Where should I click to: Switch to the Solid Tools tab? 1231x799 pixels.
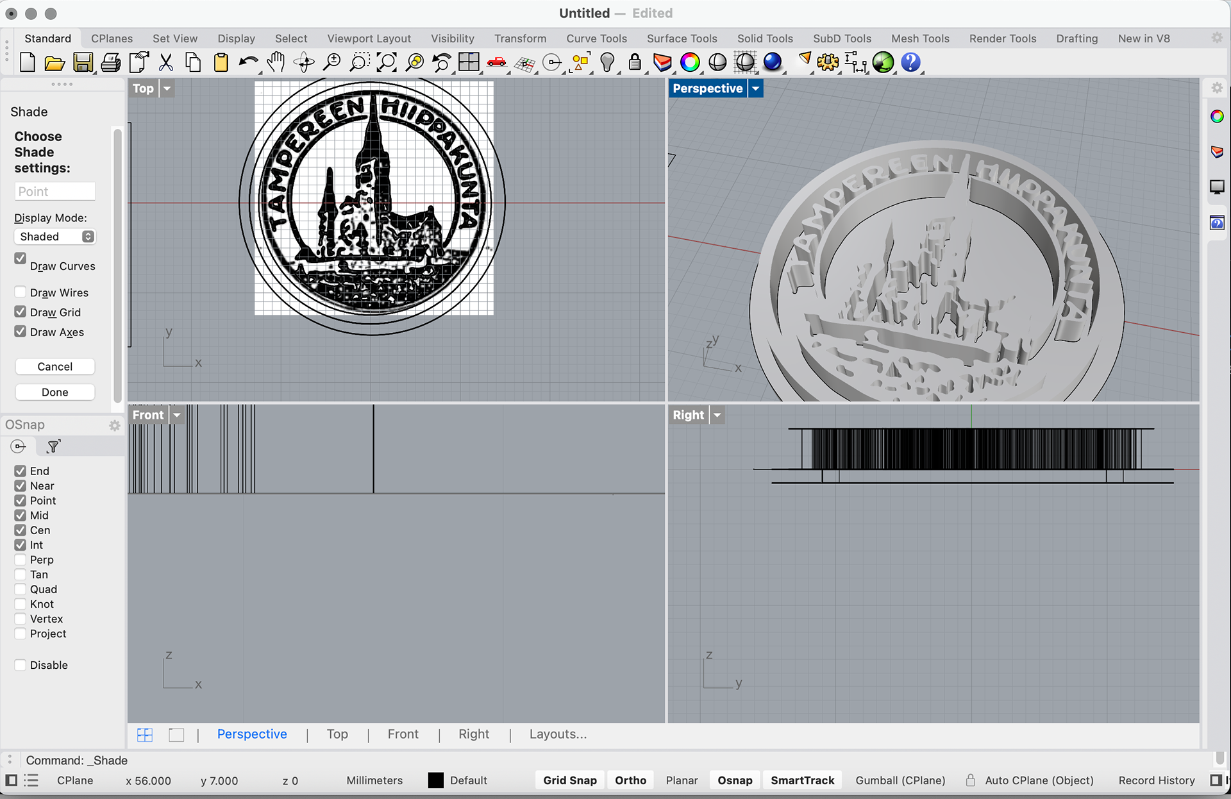(765, 38)
